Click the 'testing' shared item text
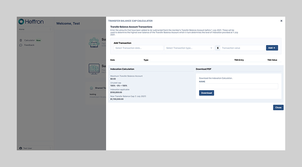The height and width of the screenshot is (167, 302). pos(93,94)
